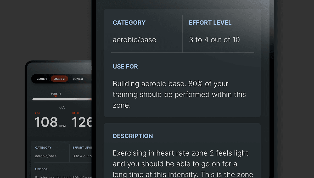314x178 pixels.
Task: Click the red Zone 2 triangle marker
Action: 56,96
